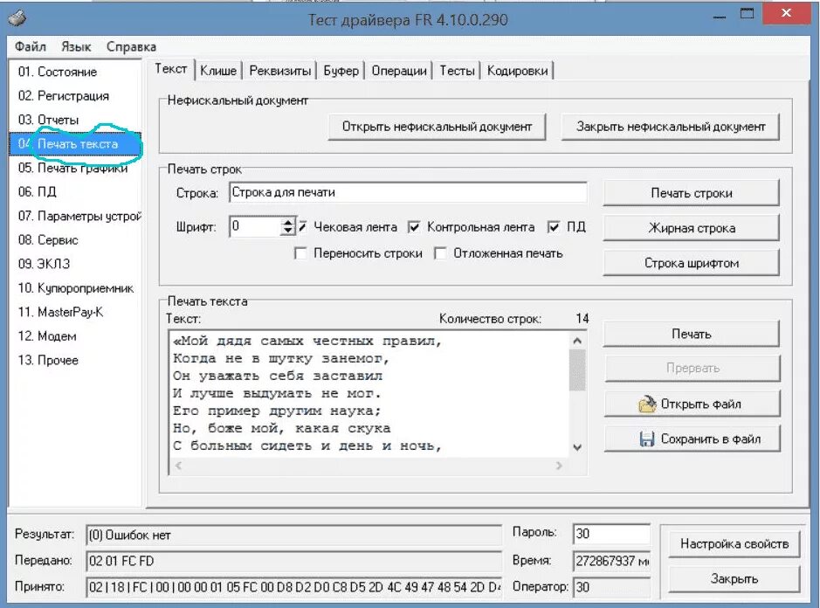Switch to the Кодировки tab
The image size is (820, 608).
click(x=517, y=71)
